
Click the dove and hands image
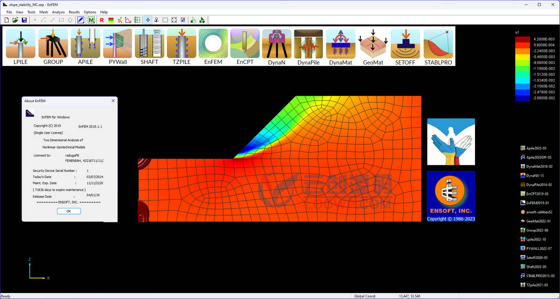451,142
